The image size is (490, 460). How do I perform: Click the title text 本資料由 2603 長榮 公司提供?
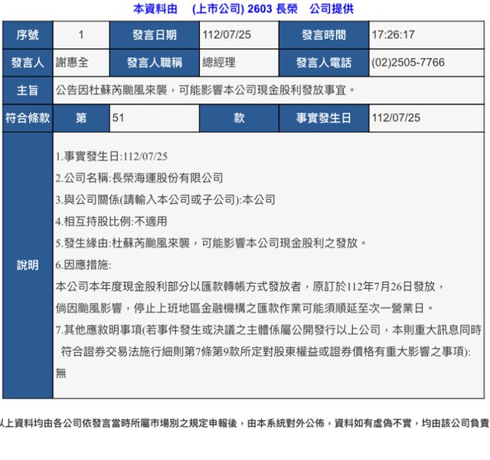pyautogui.click(x=243, y=8)
